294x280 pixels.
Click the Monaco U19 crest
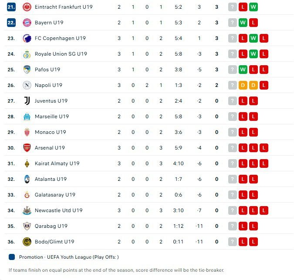point(27,132)
